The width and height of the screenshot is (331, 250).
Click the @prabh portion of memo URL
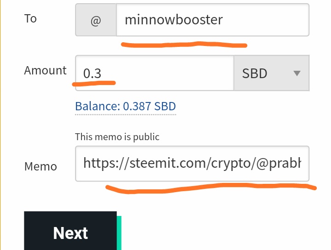(x=279, y=163)
